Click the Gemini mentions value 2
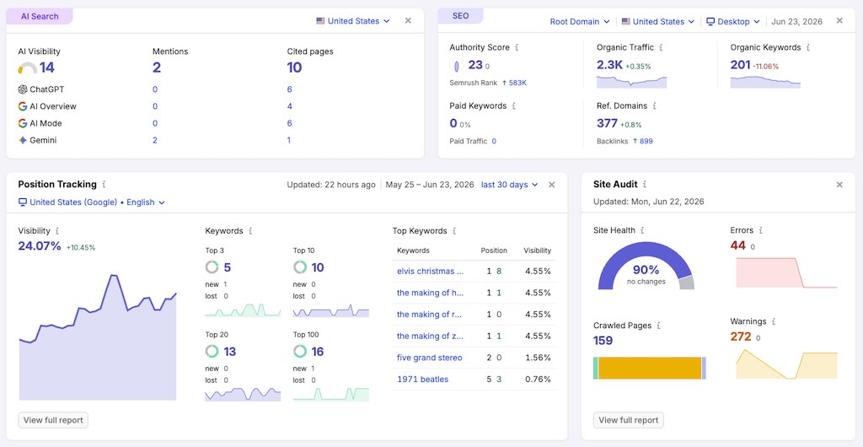The width and height of the screenshot is (863, 447). point(155,140)
